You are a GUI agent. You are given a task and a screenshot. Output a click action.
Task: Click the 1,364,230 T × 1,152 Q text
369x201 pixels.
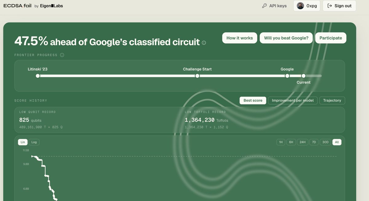click(x=206, y=127)
